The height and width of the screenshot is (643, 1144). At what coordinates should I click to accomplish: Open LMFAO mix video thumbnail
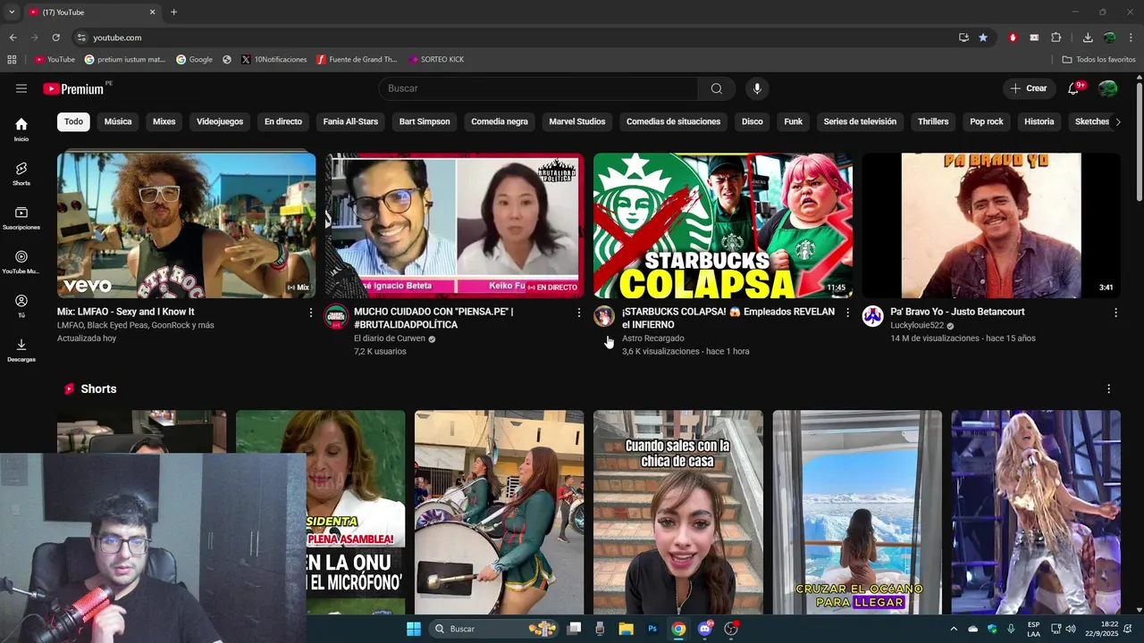click(x=187, y=225)
